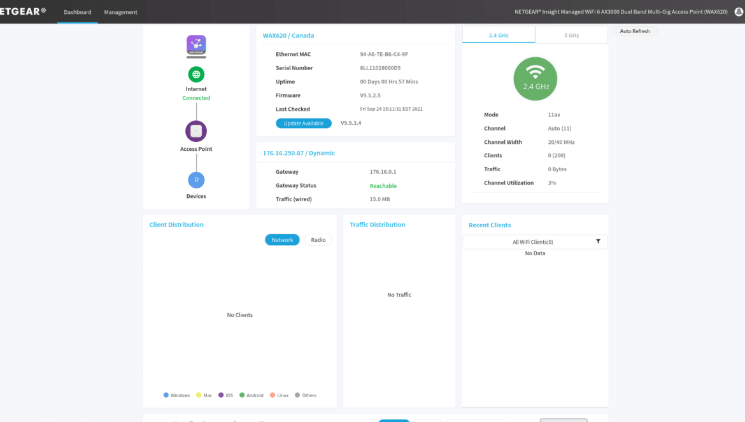This screenshot has width=745, height=422.
Task: Click the serial number 6LL11028000D5
Action: [380, 68]
